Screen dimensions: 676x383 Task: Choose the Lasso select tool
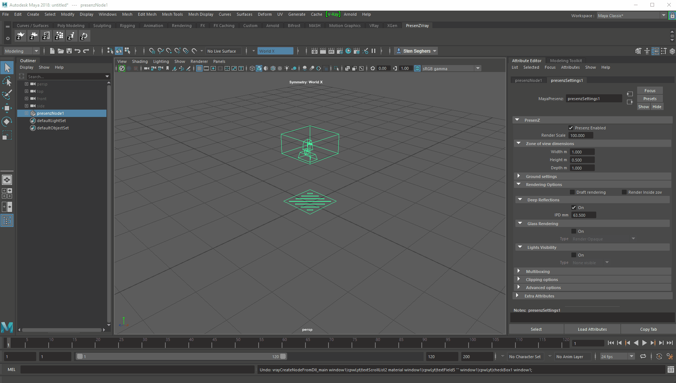pyautogui.click(x=7, y=81)
